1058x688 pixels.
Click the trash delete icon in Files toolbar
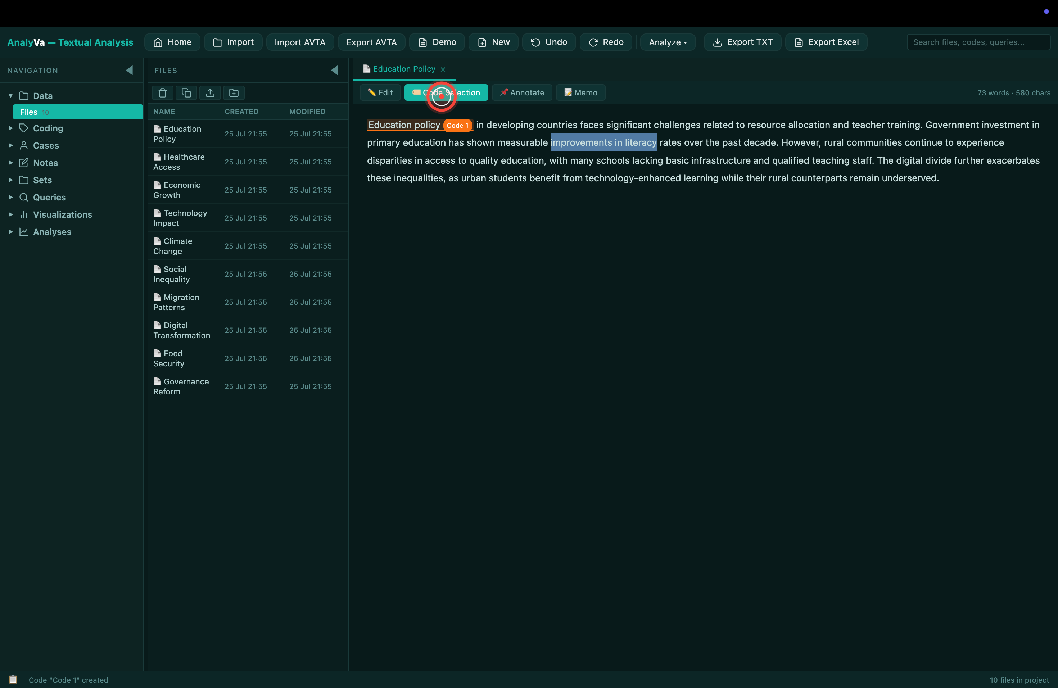pyautogui.click(x=163, y=93)
